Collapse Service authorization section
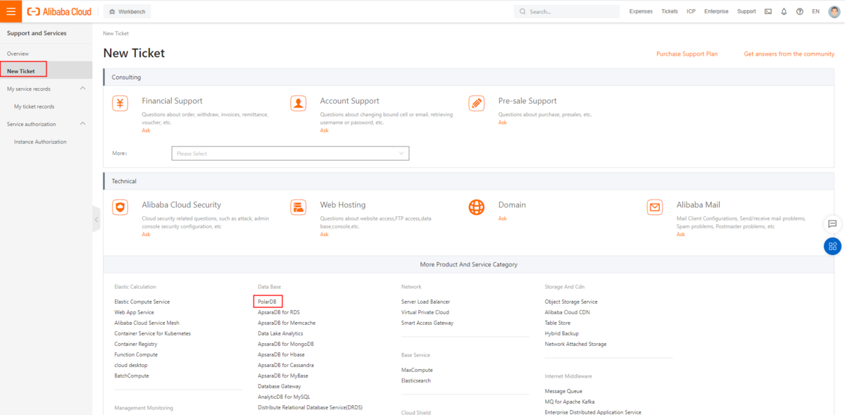Image resolution: width=845 pixels, height=415 pixels. pyautogui.click(x=82, y=124)
